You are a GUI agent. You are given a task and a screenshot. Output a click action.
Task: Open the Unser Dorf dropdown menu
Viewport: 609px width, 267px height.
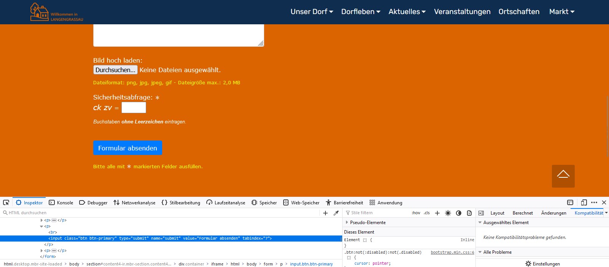(x=312, y=12)
